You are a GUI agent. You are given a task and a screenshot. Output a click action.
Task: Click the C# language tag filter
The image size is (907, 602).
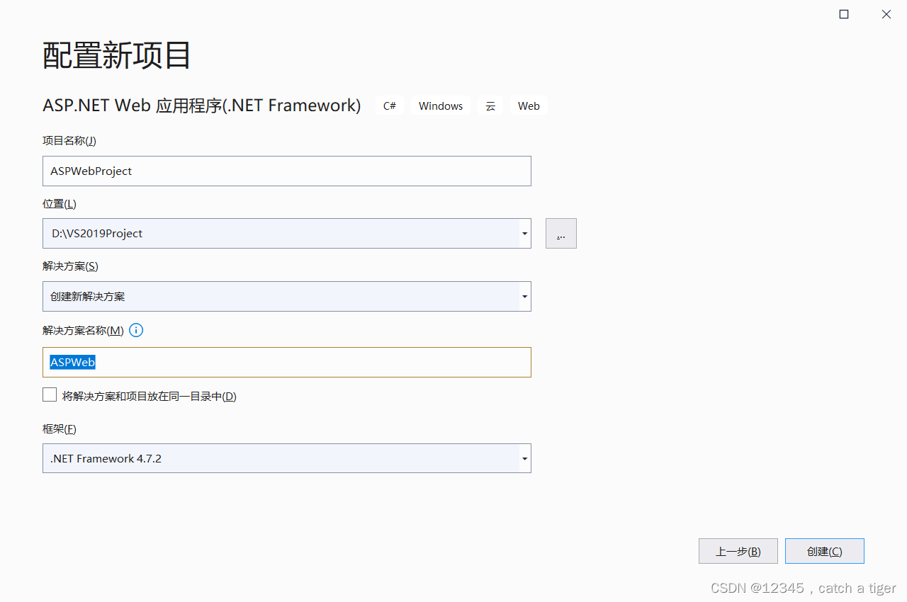click(389, 106)
